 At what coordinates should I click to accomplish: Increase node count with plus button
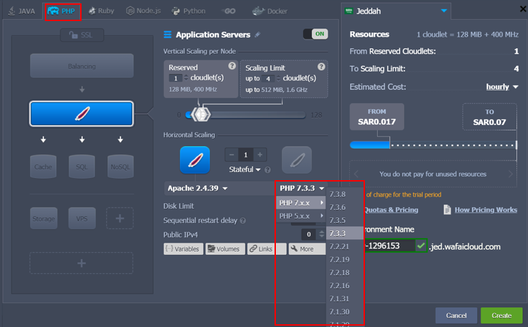tap(260, 154)
